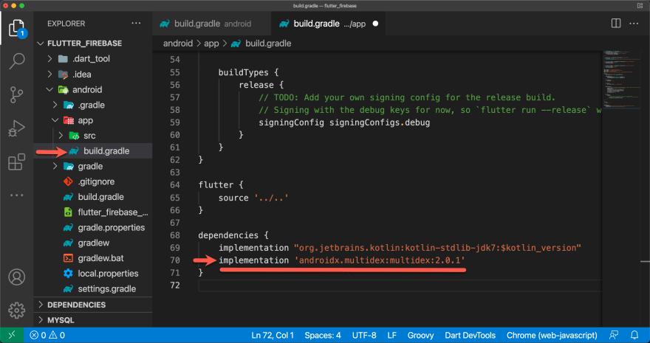
Task: Click 'signingConfig signingConfigs.debug' code line
Action: coord(344,123)
